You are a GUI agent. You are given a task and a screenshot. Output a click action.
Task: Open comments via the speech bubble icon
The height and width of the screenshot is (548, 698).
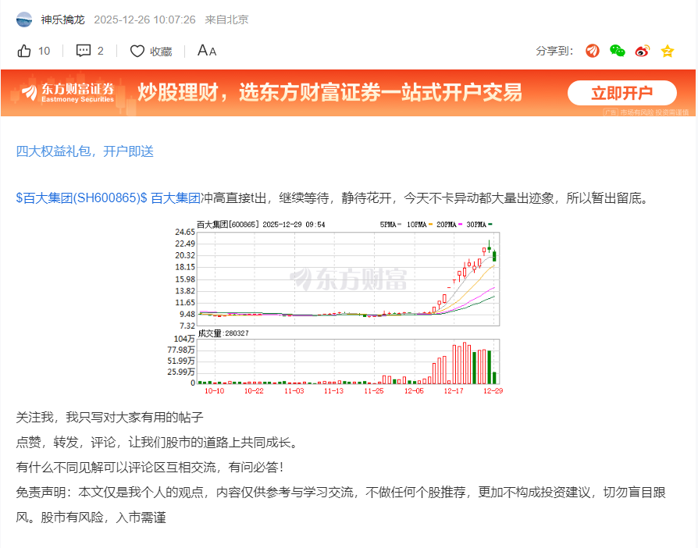tap(84, 51)
